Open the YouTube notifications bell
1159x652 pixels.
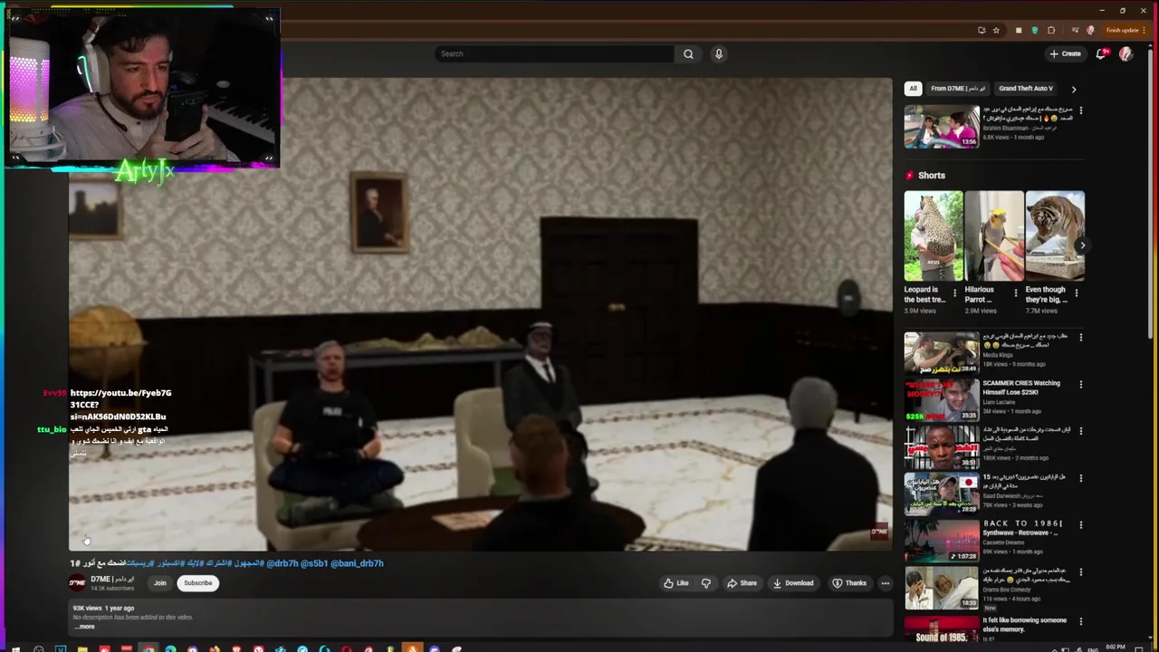[1101, 53]
